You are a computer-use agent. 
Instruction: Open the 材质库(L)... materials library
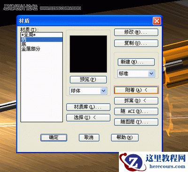(x=88, y=107)
